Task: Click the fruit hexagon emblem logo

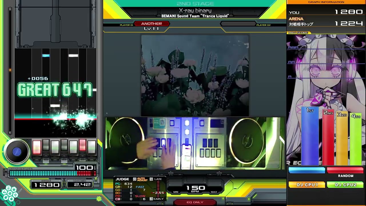Action: [x=9, y=194]
